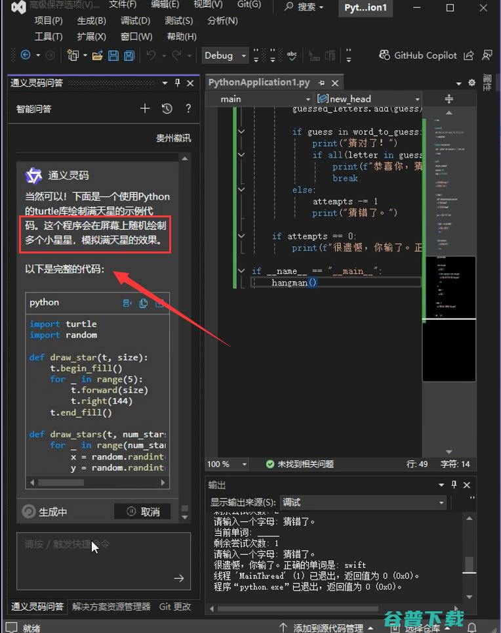Screen dimensions: 501x633
Task: Open the editor tab list dropdown arrow
Action: pos(458,83)
